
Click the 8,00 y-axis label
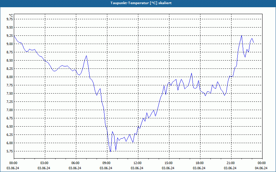tap(10, 77)
